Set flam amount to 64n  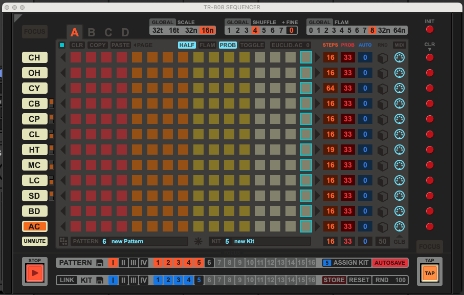coord(399,30)
